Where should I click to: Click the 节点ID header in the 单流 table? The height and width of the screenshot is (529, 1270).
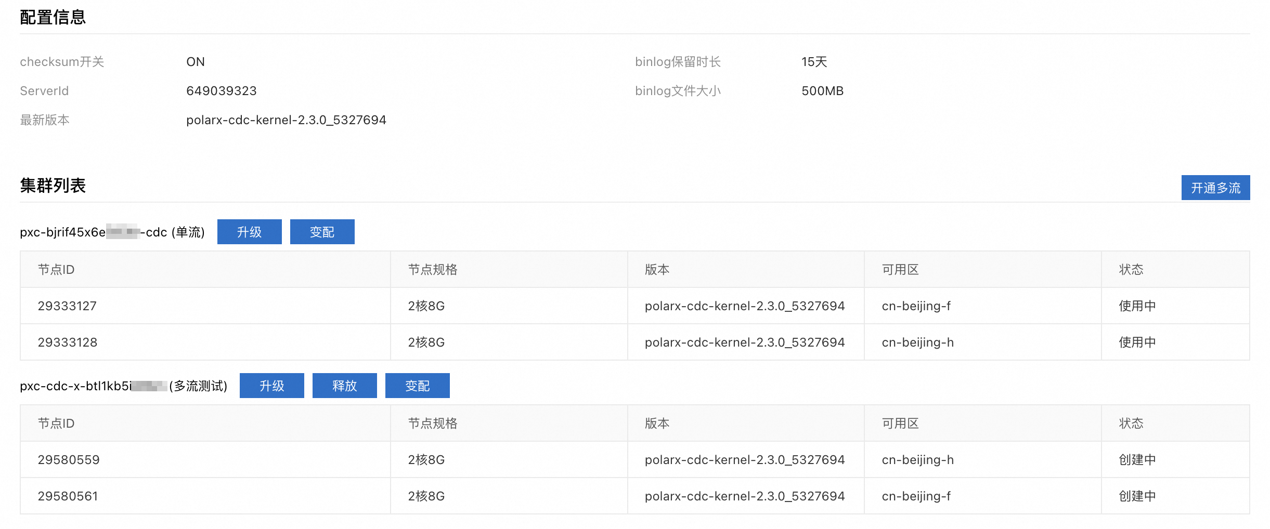click(x=56, y=270)
